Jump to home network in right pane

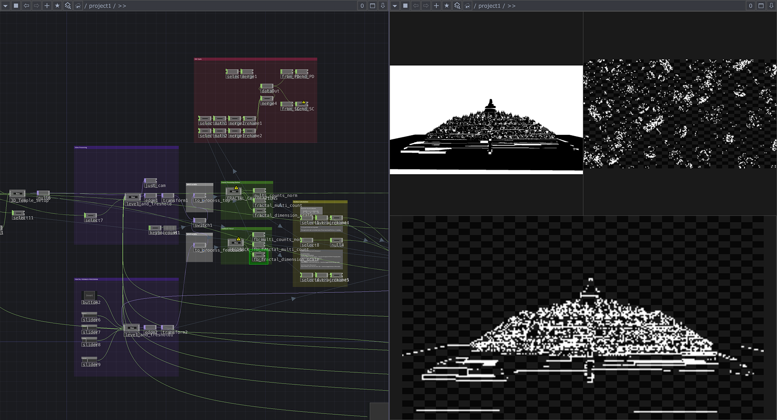pyautogui.click(x=467, y=6)
